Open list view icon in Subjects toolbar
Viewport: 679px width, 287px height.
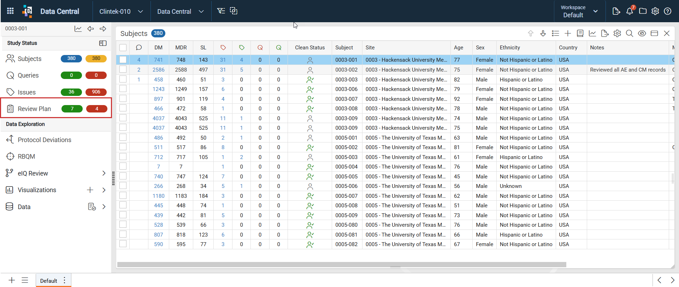tap(555, 33)
